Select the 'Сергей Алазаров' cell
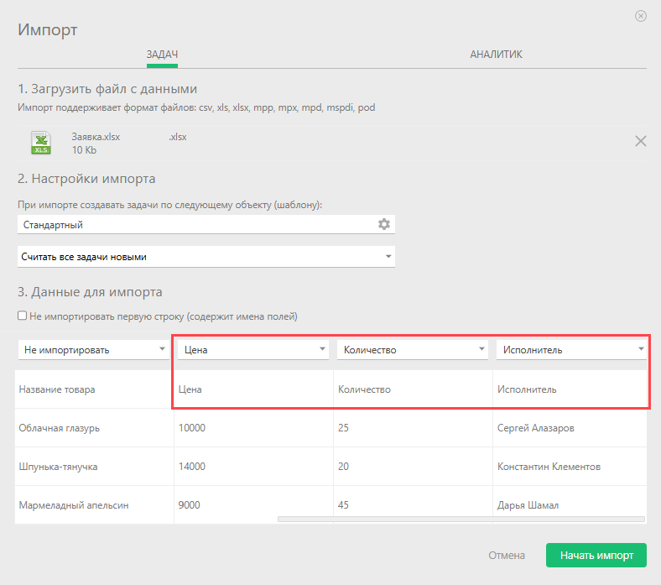 [570, 428]
